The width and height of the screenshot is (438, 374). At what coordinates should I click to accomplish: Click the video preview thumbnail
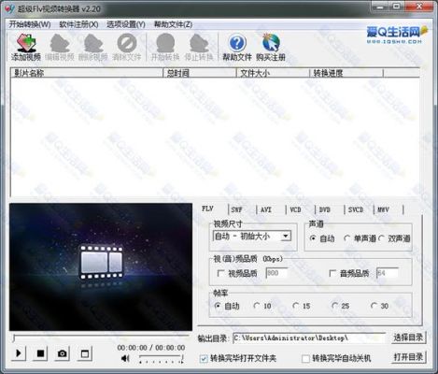[x=101, y=267]
